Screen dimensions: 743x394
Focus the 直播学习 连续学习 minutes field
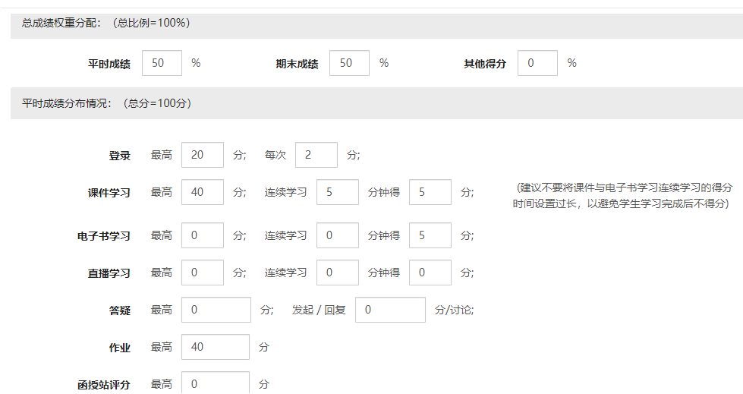(338, 273)
